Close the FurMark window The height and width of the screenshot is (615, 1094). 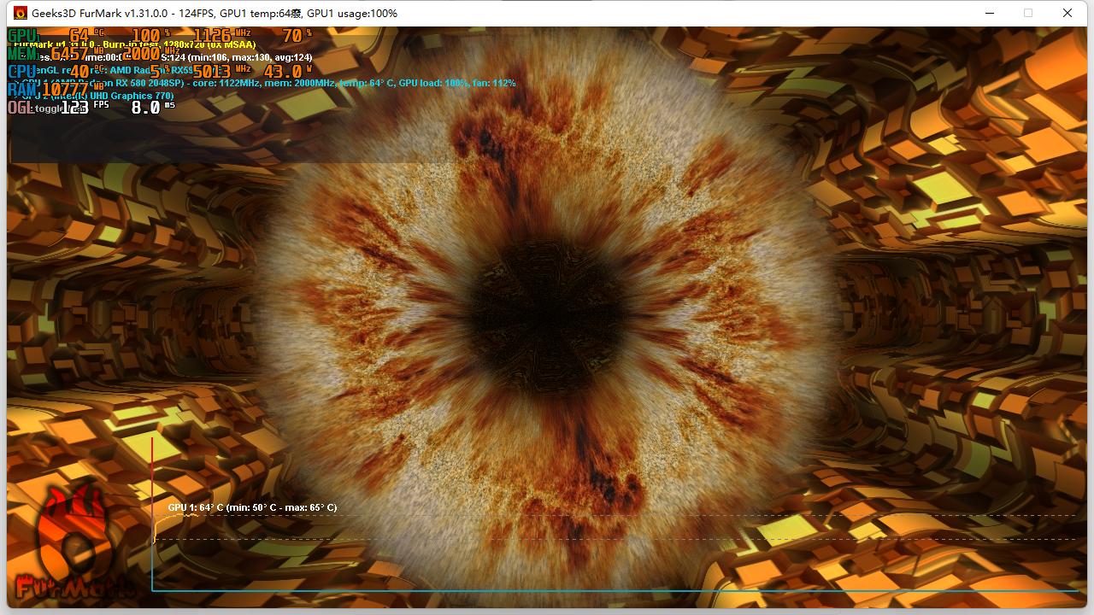pyautogui.click(x=1068, y=13)
